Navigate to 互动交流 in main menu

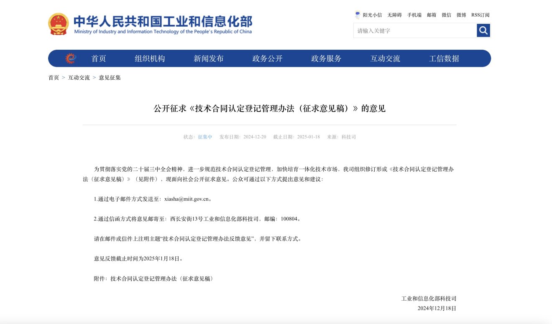coord(385,58)
